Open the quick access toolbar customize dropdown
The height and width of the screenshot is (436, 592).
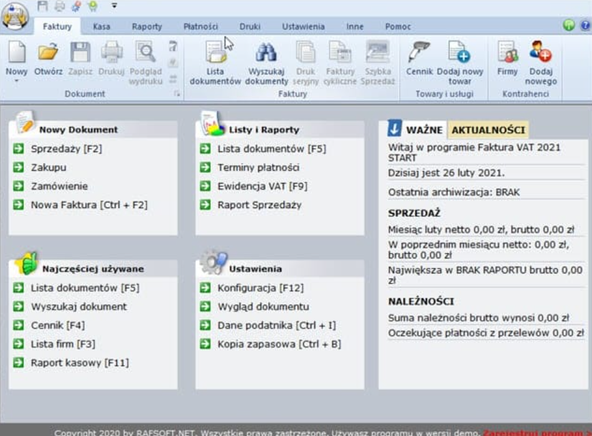point(115,6)
